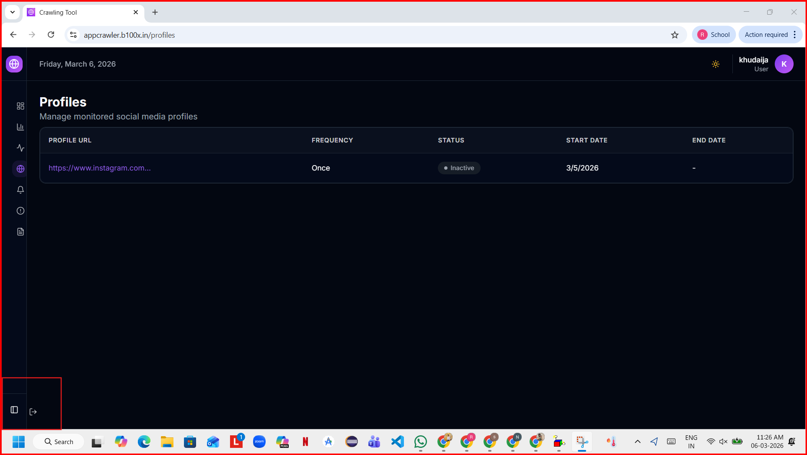
Task: Open the Instagram profile URL link
Action: pos(100,168)
